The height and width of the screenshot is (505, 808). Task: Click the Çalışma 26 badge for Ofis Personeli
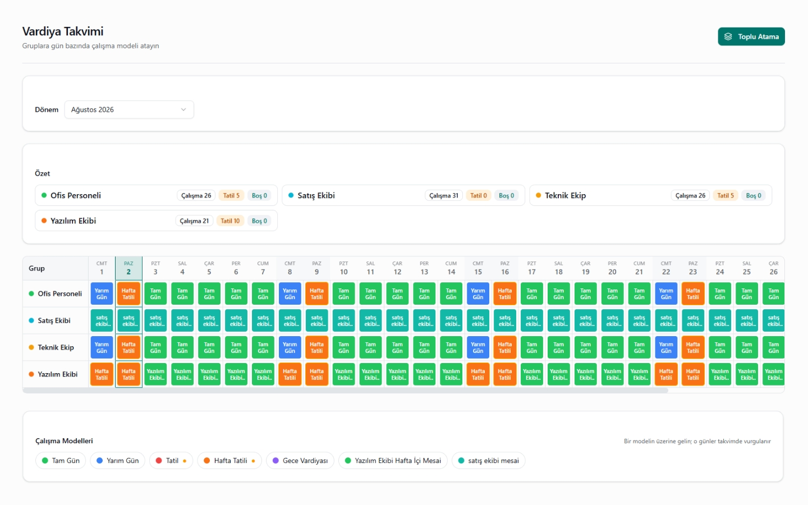[196, 195]
